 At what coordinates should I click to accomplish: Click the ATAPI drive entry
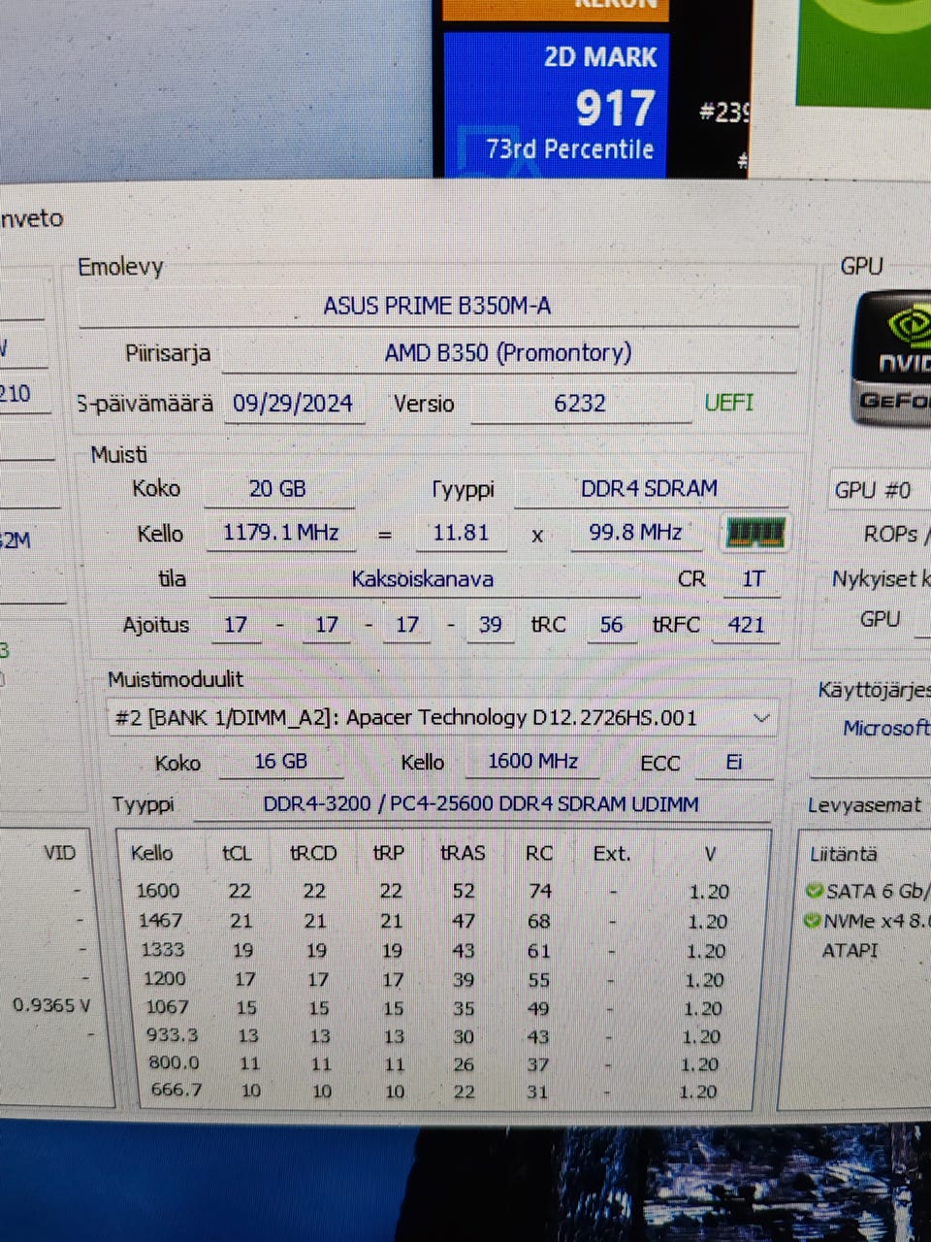pyautogui.click(x=850, y=951)
